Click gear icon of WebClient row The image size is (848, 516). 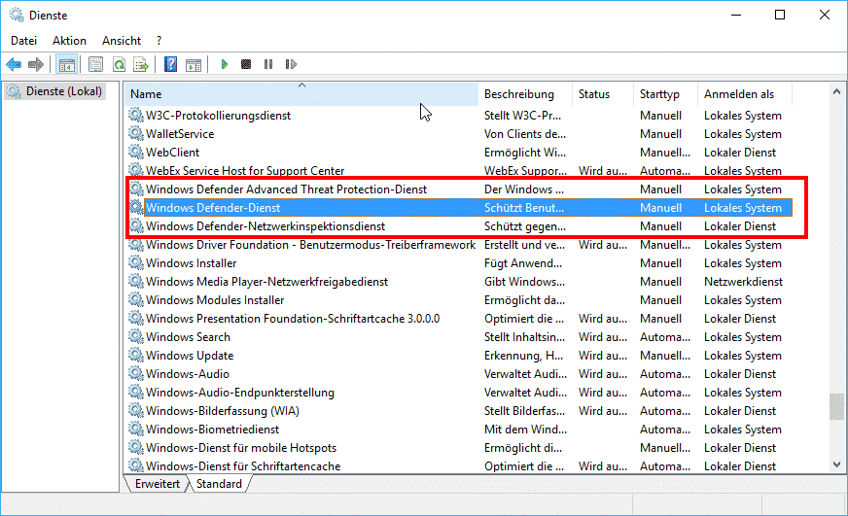click(136, 152)
